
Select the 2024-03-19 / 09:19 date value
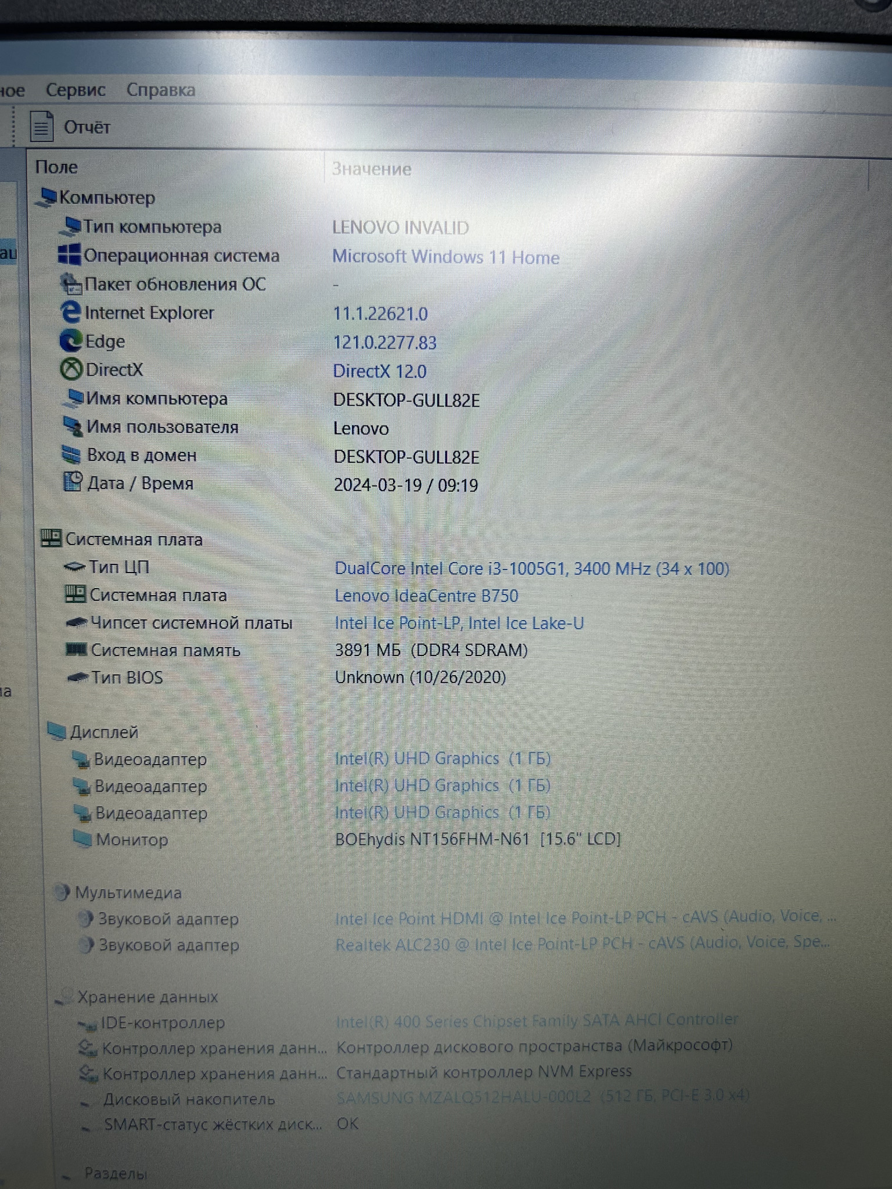coord(406,485)
